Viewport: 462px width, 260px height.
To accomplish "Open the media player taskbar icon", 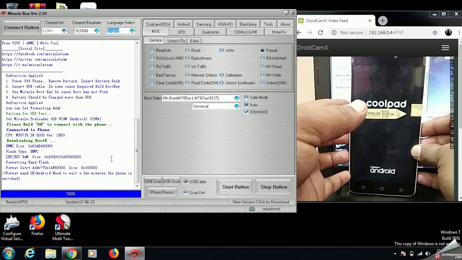I will [x=92, y=253].
